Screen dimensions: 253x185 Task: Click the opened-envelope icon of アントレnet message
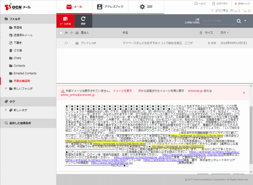[77, 43]
